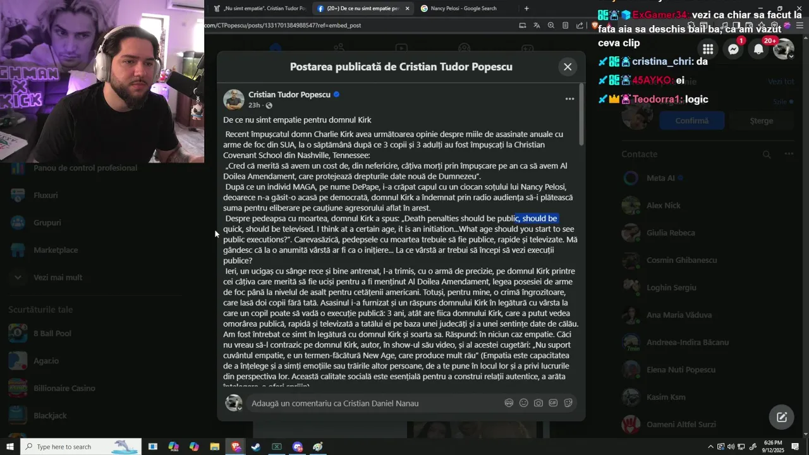Image resolution: width=809 pixels, height=455 pixels.
Task: Open the account profile dropdown
Action: click(x=784, y=49)
